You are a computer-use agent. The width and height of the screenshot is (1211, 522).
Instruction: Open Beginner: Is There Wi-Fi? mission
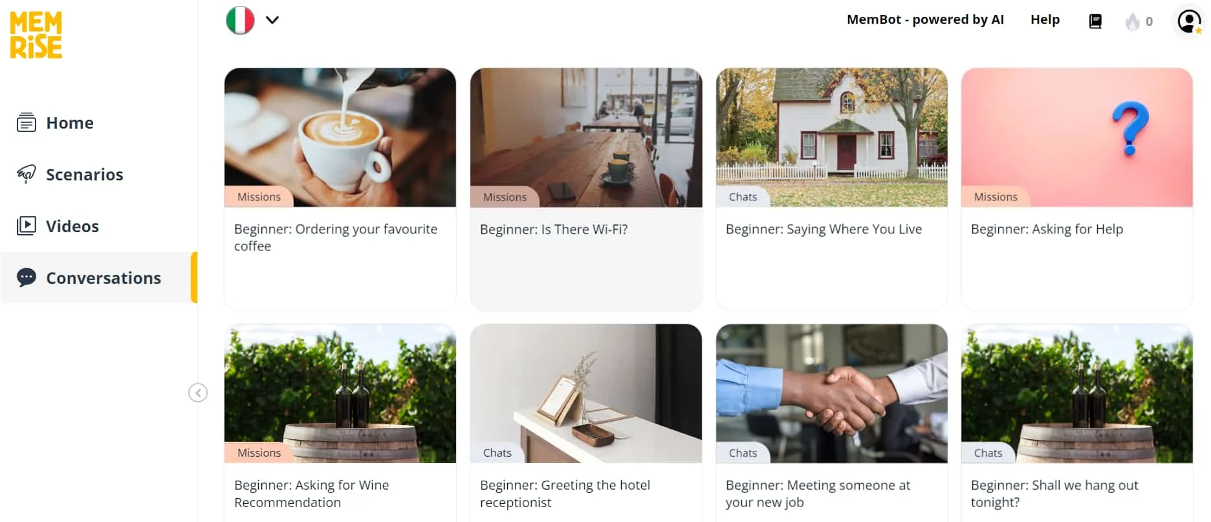coord(586,189)
